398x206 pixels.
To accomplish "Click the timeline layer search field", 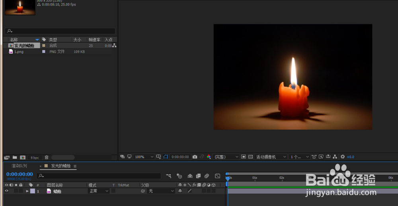I will (99, 175).
